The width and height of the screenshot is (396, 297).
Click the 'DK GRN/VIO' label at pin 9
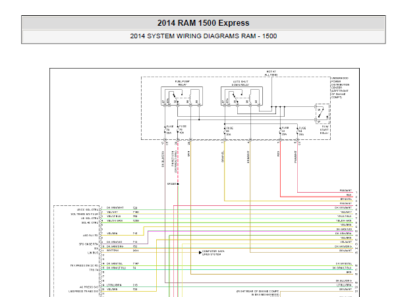[x=114, y=242]
